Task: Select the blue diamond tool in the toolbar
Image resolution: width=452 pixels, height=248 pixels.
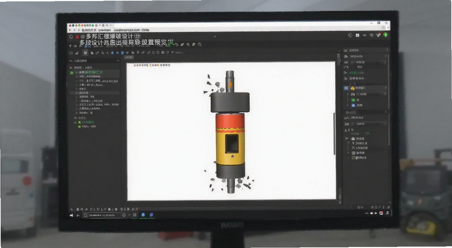Action: (112, 53)
